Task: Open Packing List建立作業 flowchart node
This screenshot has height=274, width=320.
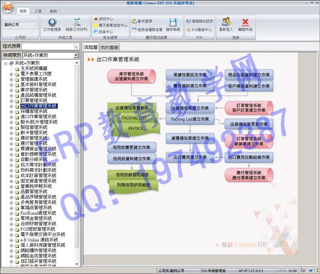Action: 190,119
